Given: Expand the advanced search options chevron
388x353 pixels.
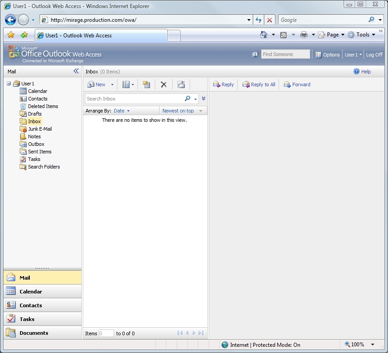Looking at the screenshot, I should coord(203,99).
